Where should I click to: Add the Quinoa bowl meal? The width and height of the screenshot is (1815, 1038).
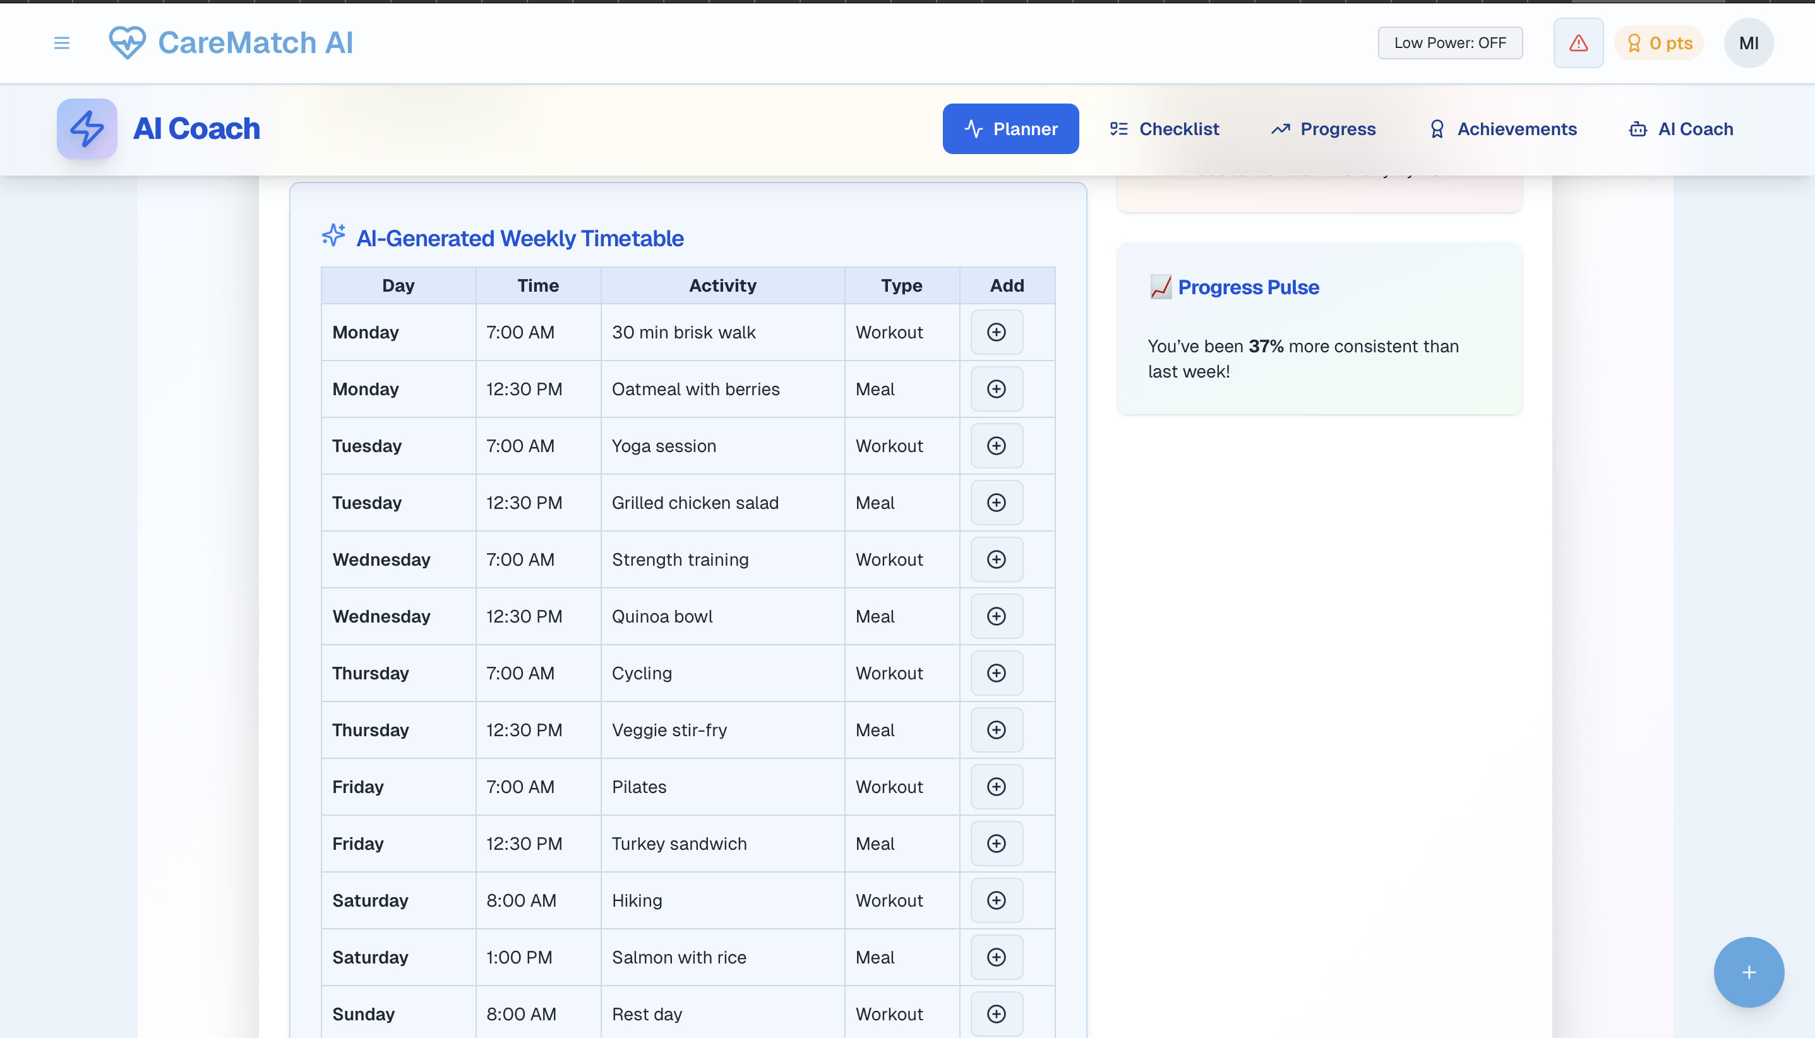pyautogui.click(x=996, y=616)
